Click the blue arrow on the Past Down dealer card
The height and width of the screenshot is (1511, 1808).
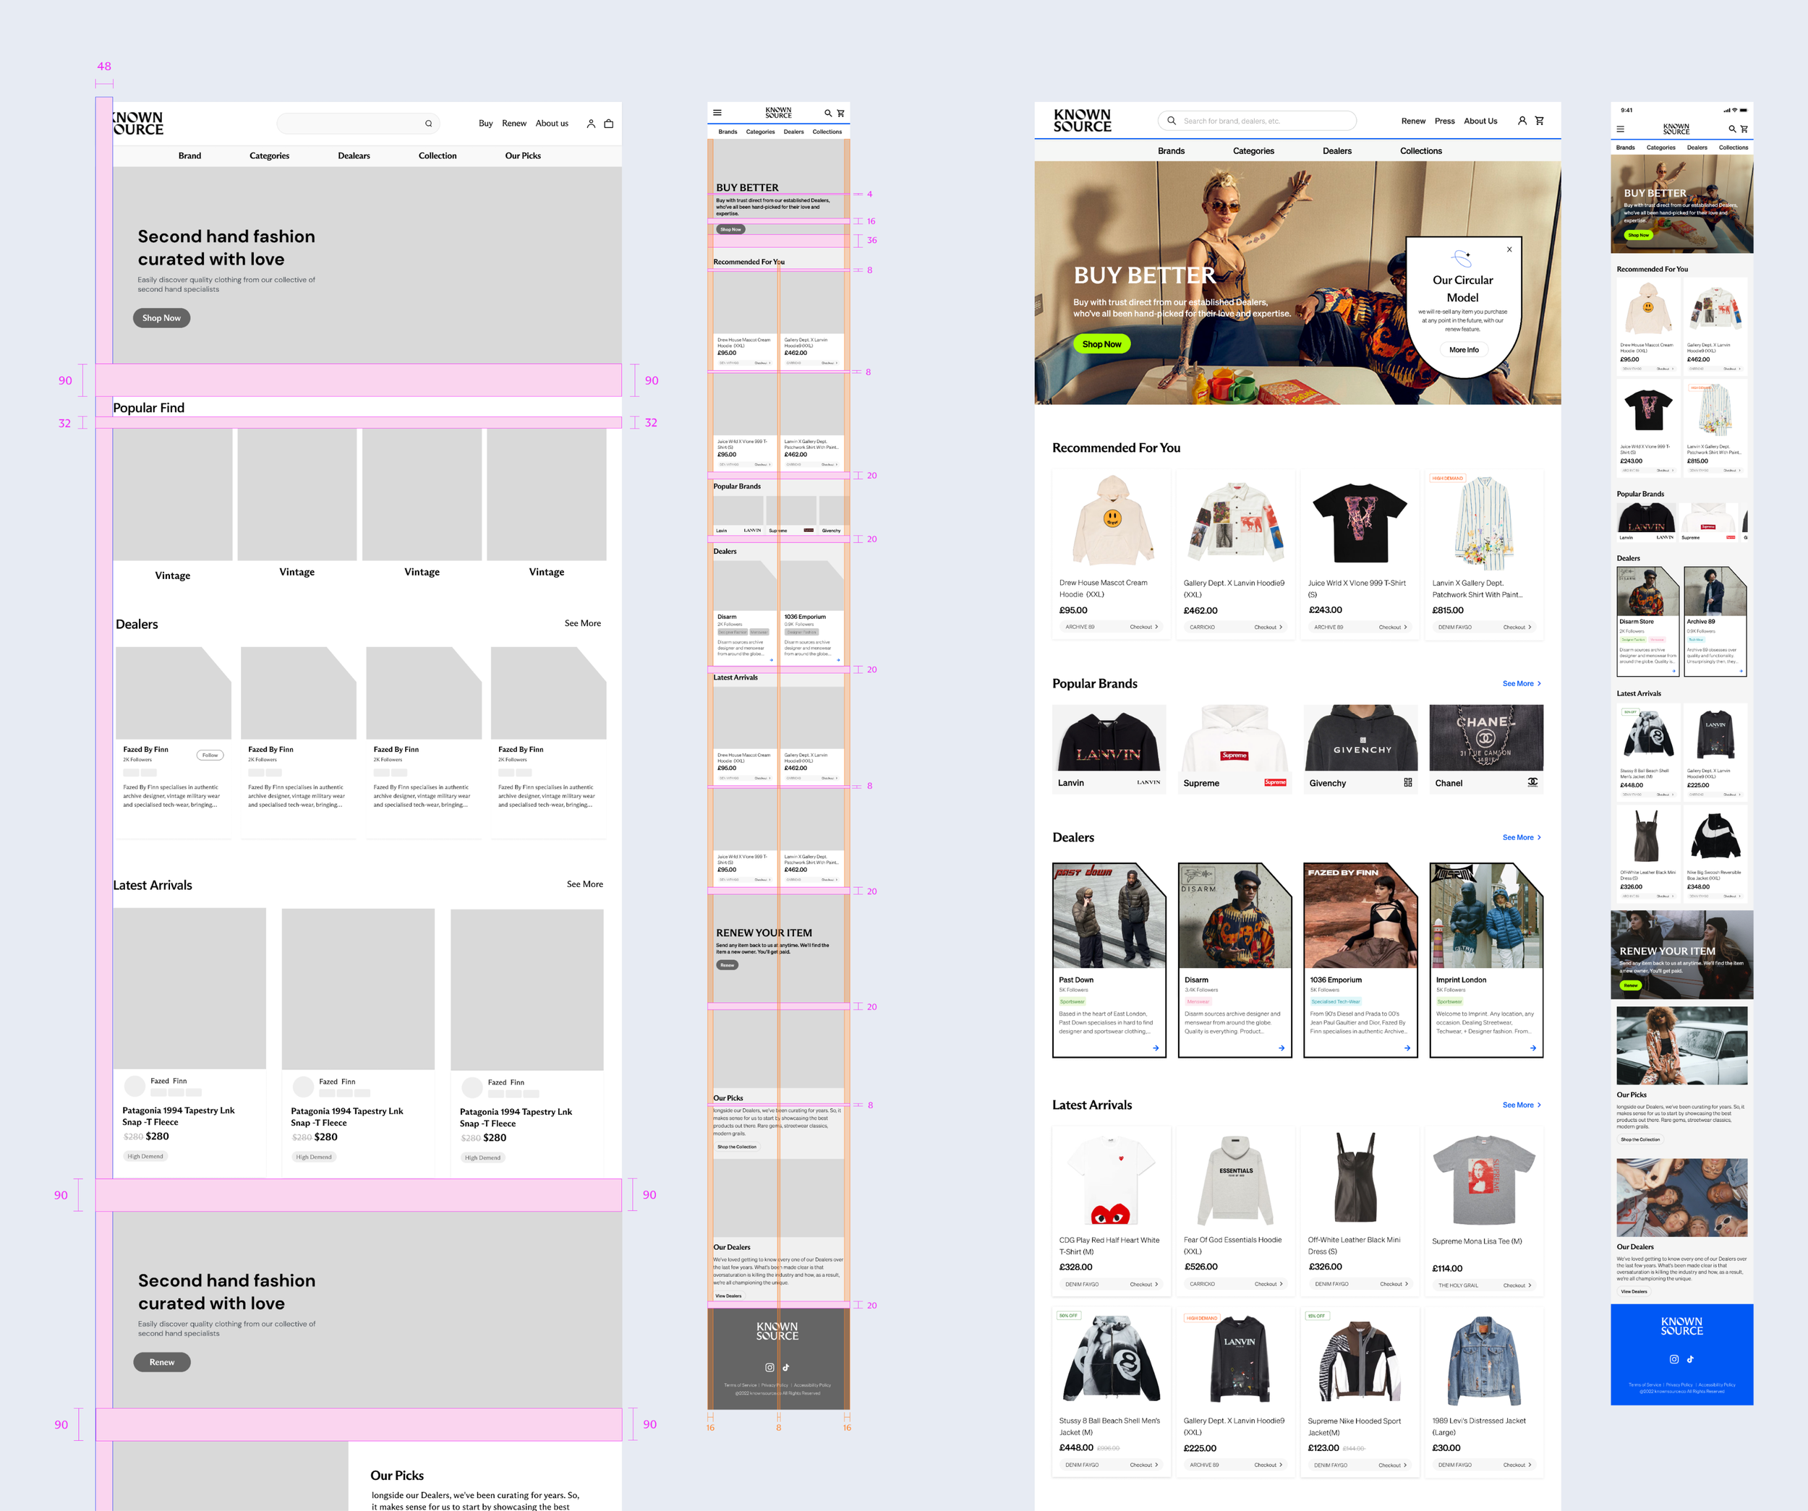point(1156,1048)
